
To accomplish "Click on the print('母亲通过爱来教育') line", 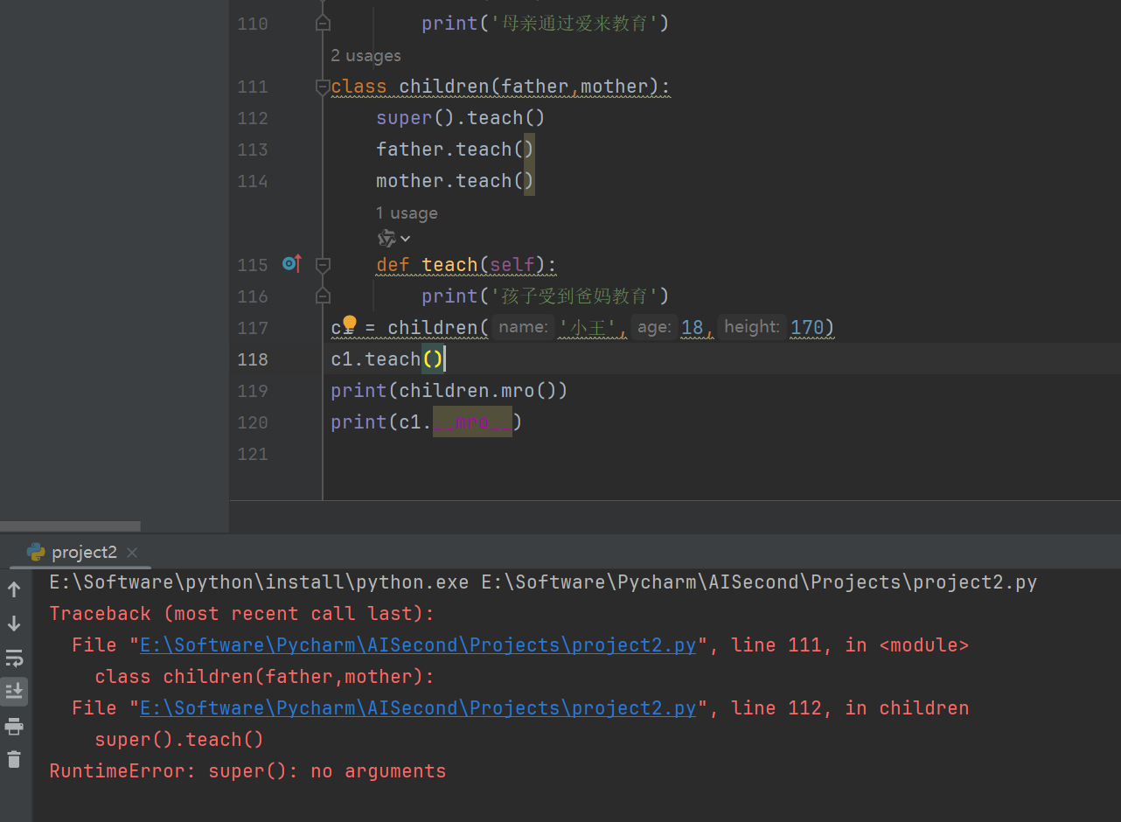I will (545, 24).
